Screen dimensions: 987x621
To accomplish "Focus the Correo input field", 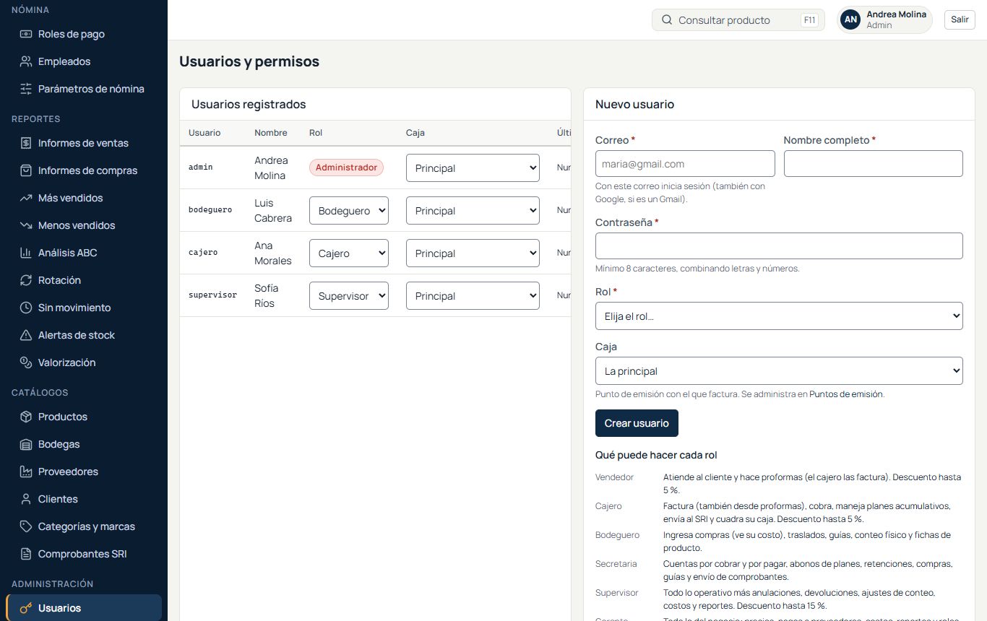I will pos(685,164).
